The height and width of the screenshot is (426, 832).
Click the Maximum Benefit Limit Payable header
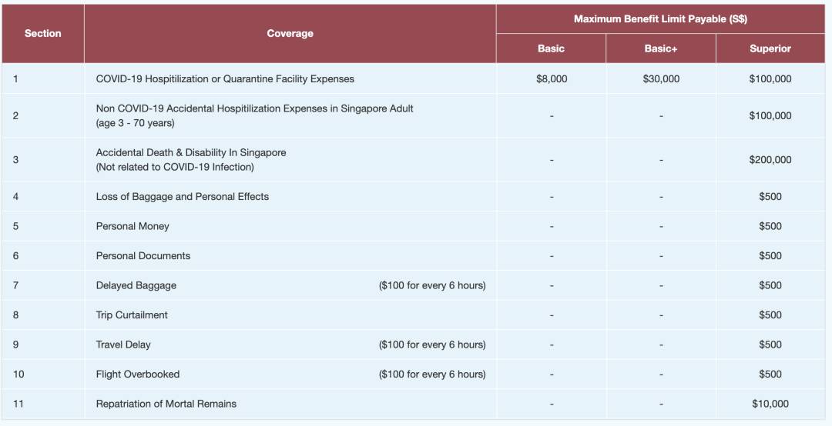660,18
